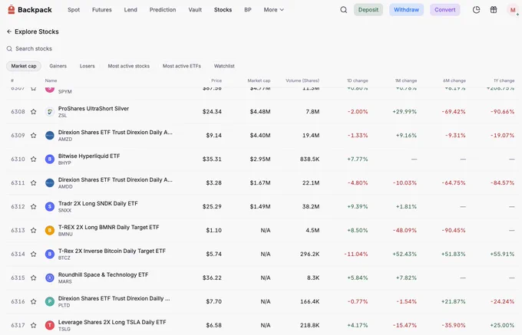
Task: Open the gift rewards icon
Action: click(x=494, y=10)
